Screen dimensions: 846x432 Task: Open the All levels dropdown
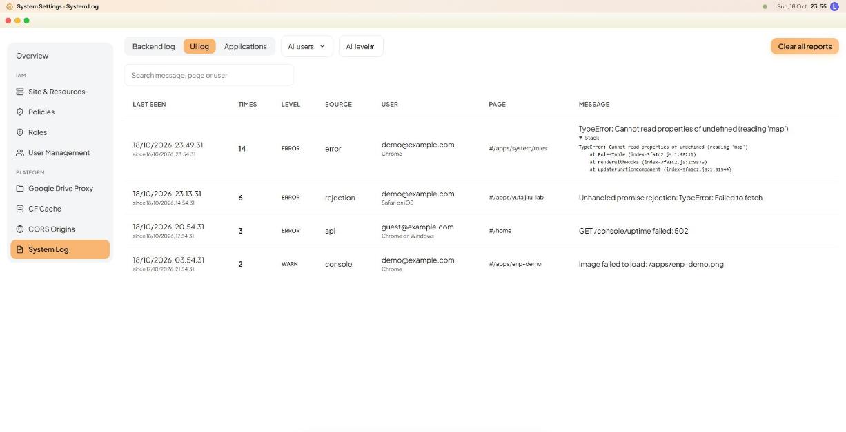tap(361, 46)
